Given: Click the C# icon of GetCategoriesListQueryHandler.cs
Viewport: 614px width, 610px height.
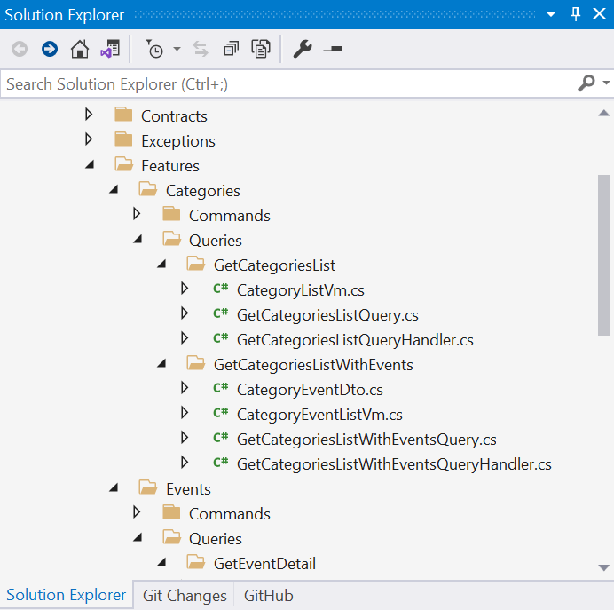Looking at the screenshot, I should pos(220,338).
